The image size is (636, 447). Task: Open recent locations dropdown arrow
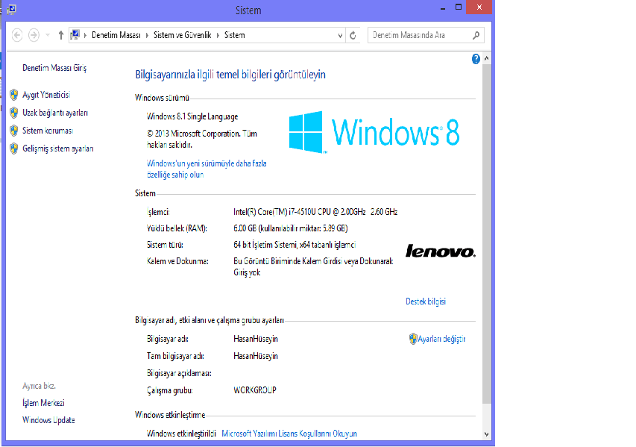coord(48,35)
